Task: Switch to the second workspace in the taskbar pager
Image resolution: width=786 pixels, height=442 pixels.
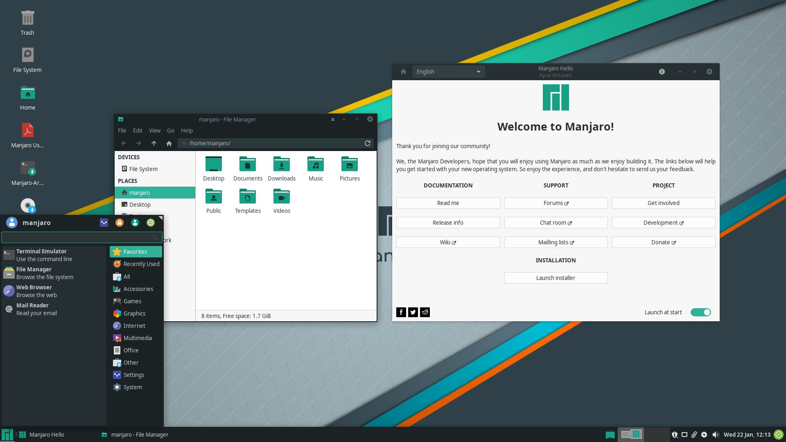Action: click(635, 434)
